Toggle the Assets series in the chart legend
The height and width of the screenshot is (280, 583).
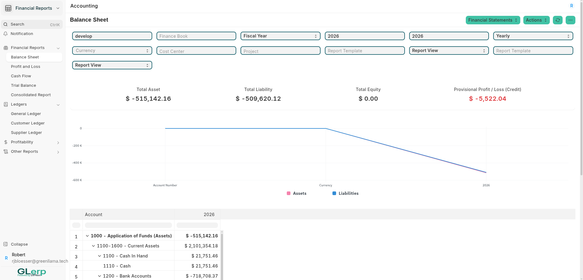click(x=297, y=193)
